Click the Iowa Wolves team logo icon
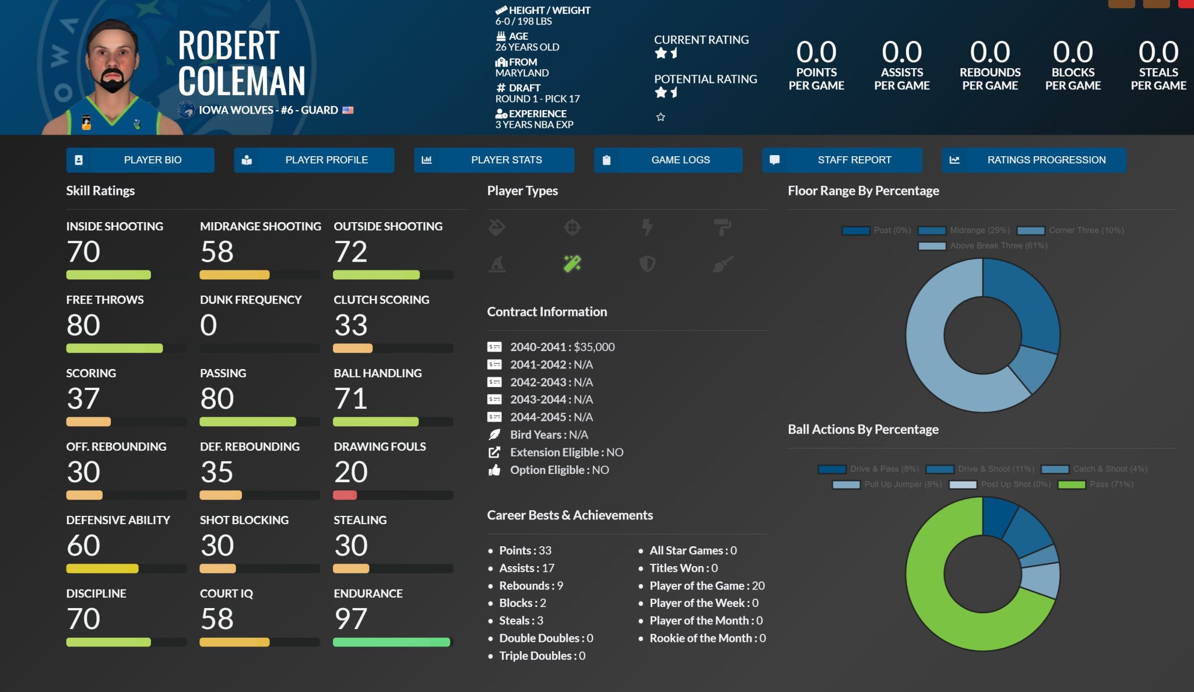The image size is (1194, 692). click(186, 110)
